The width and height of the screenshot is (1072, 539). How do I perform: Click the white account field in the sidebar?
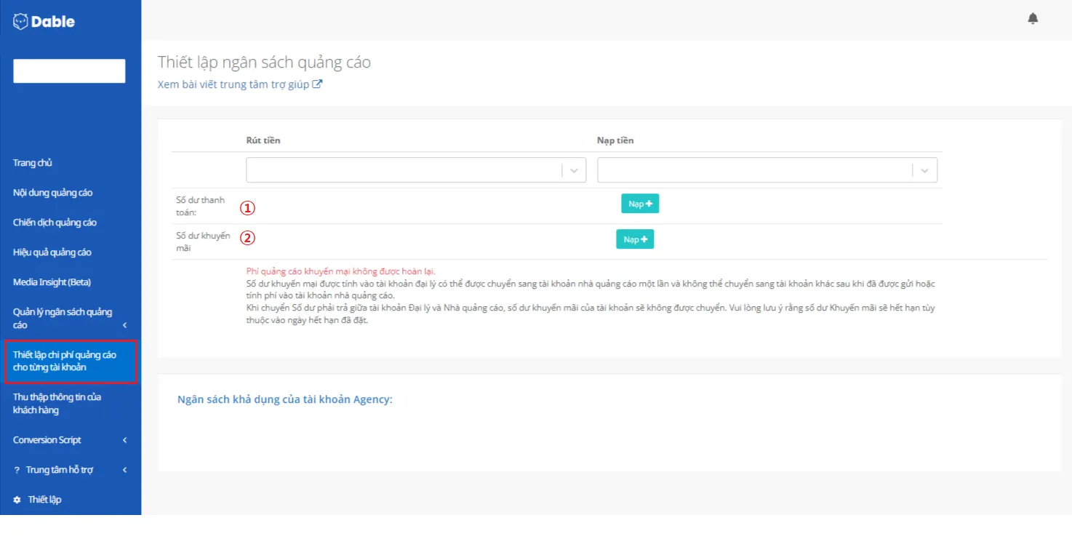pyautogui.click(x=69, y=71)
